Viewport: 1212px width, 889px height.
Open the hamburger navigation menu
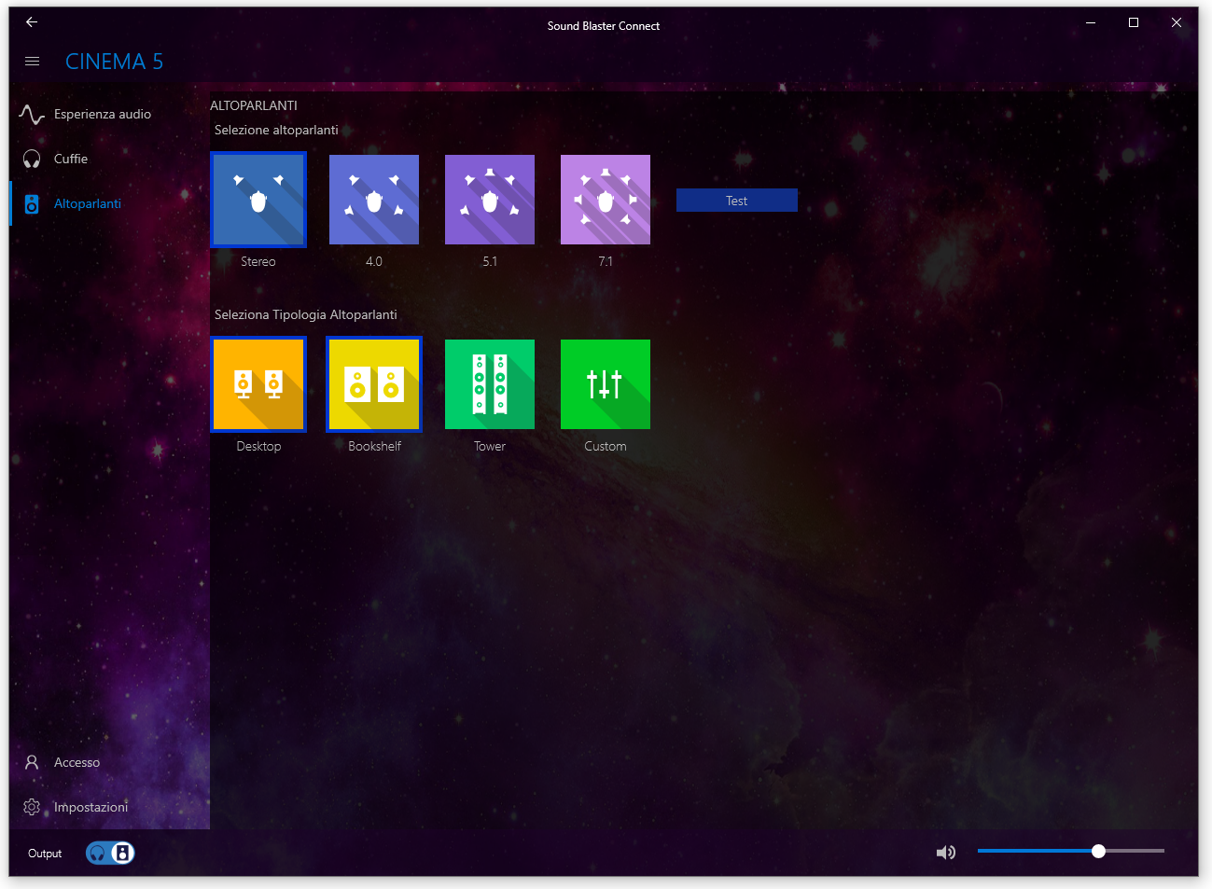point(32,62)
